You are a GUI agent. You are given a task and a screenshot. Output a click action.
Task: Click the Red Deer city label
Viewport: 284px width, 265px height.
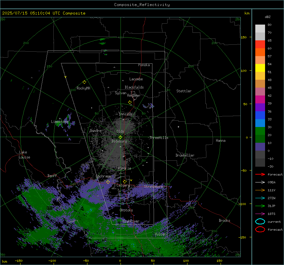coord(134,95)
